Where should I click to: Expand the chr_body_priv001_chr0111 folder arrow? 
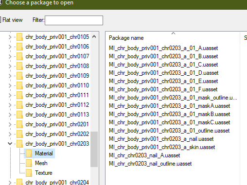click(10, 95)
